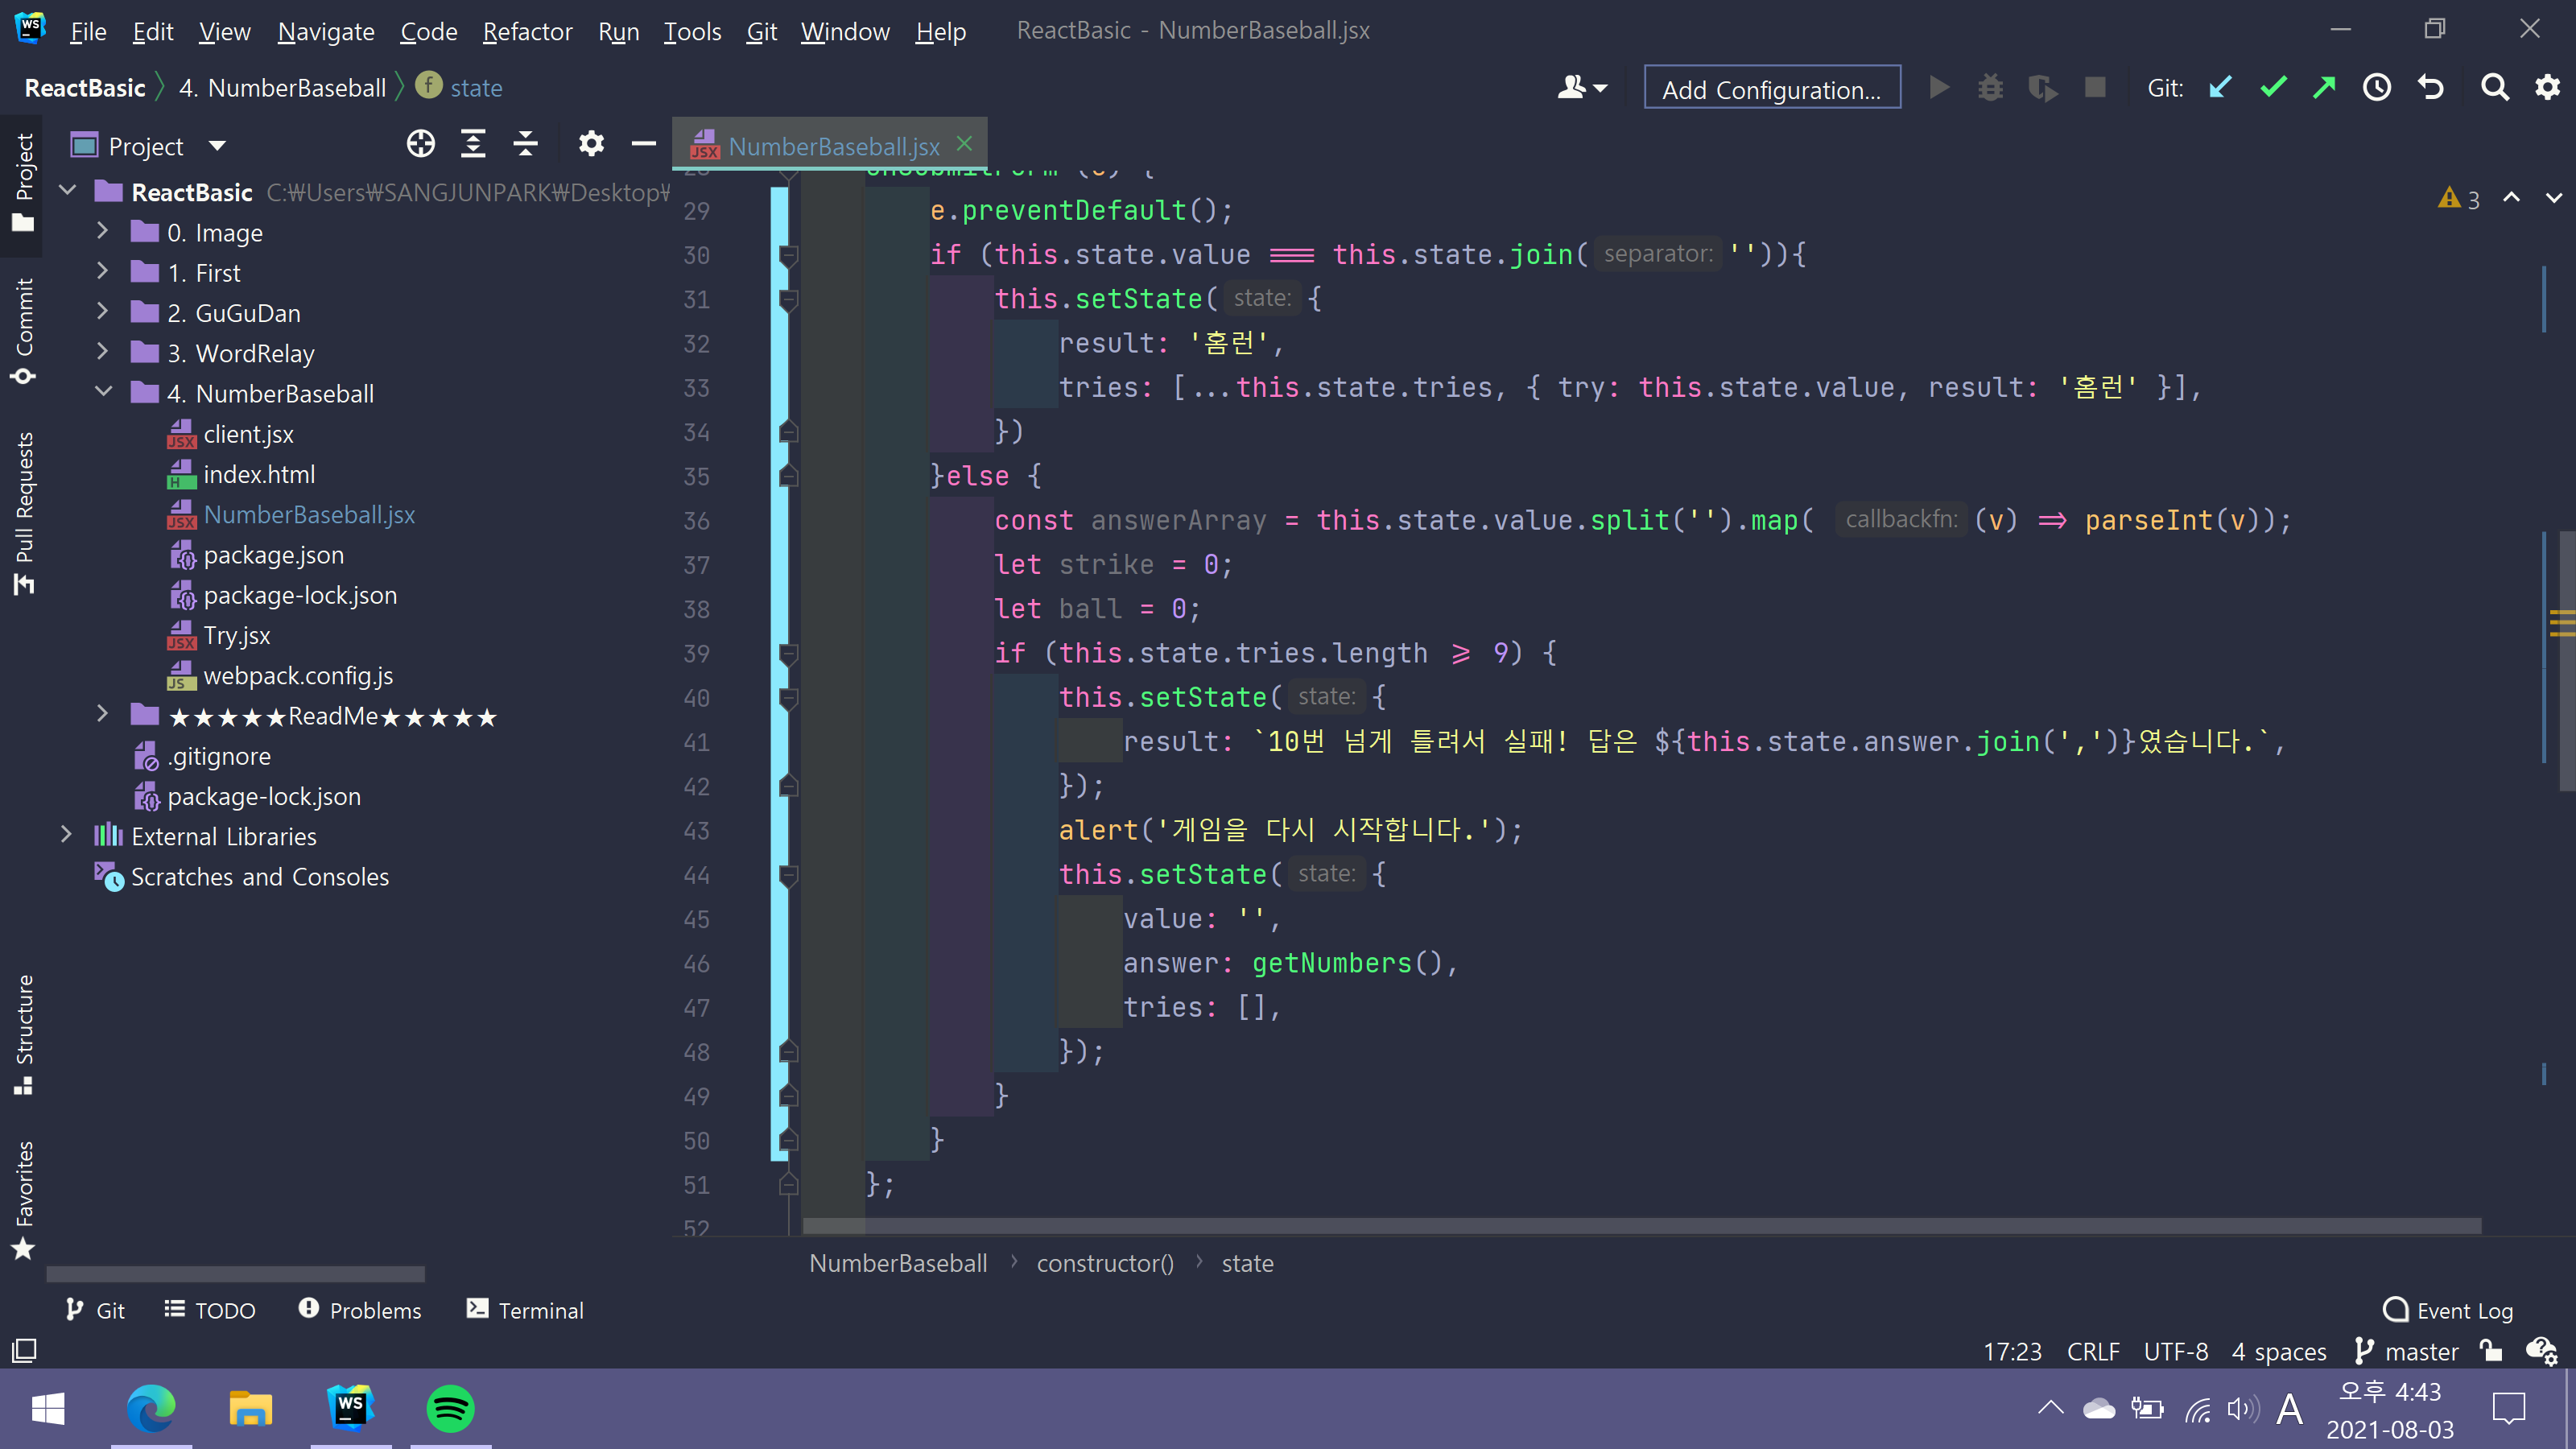Screen dimensions: 2576x1449
Task: Open the Refactor menu
Action: click(527, 31)
